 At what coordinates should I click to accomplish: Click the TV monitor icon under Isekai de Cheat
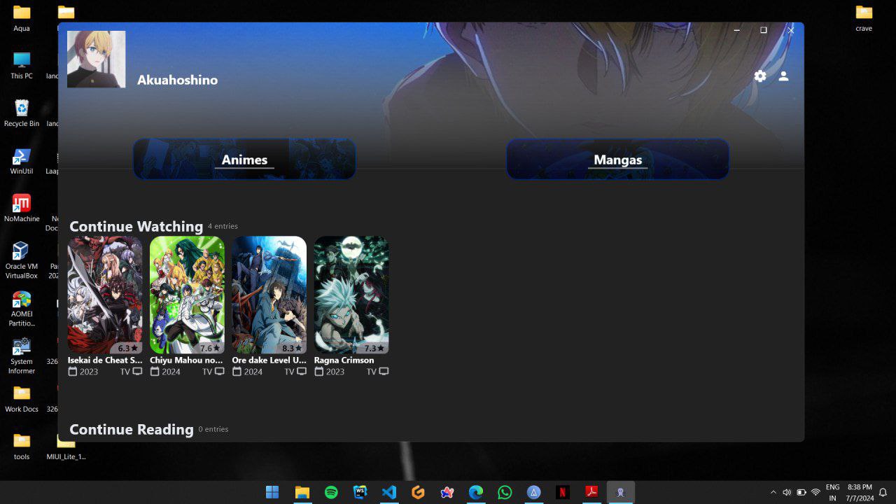tap(137, 371)
